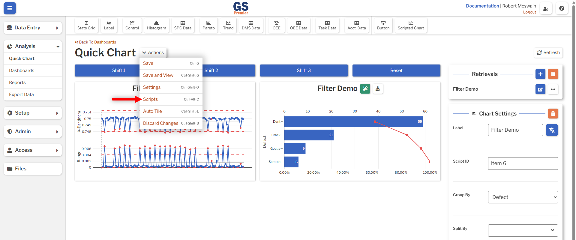Image resolution: width=576 pixels, height=240 pixels.
Task: Add an SPC Data widget
Action: (183, 25)
